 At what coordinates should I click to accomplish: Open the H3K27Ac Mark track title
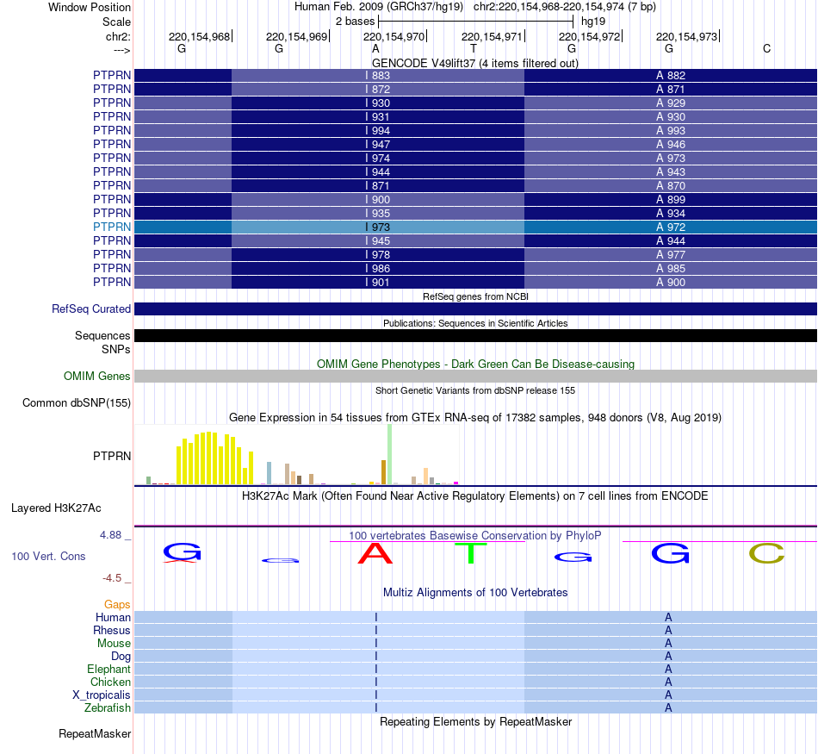pos(475,496)
